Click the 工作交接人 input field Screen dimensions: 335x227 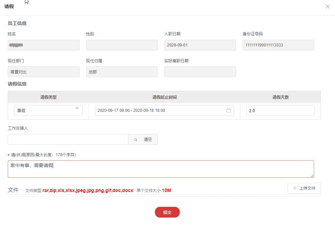(x=68, y=139)
